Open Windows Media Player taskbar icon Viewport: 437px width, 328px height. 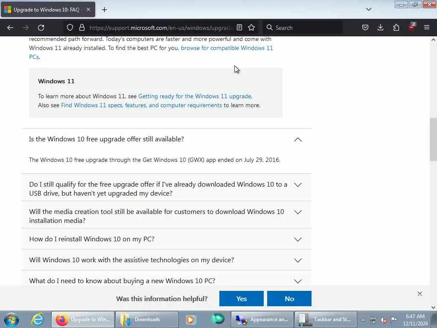click(x=191, y=319)
